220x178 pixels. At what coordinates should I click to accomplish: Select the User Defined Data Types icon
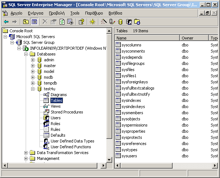coord(46,141)
